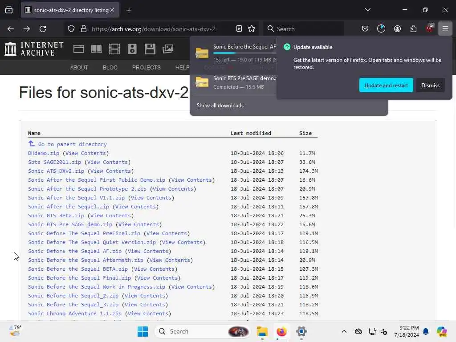Open the extensions puzzle icon

[x=413, y=28]
